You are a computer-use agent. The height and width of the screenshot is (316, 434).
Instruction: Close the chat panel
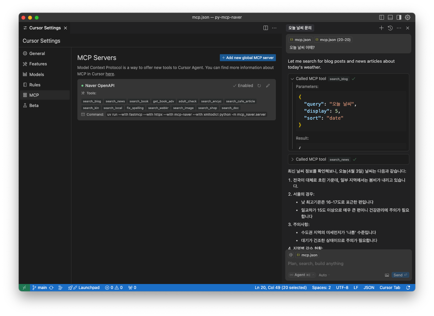pyautogui.click(x=408, y=28)
